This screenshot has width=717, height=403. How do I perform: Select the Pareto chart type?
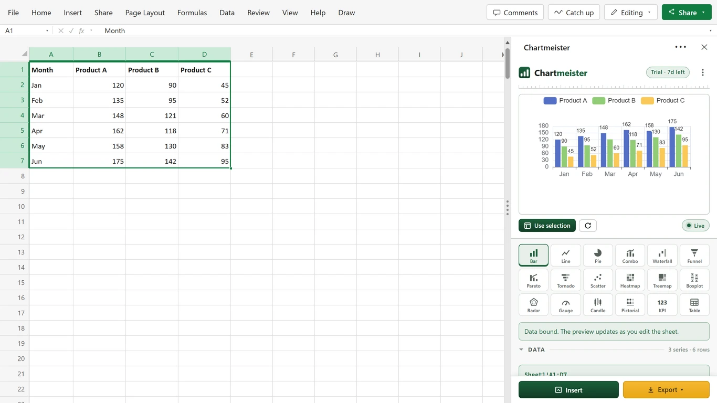tap(533, 280)
